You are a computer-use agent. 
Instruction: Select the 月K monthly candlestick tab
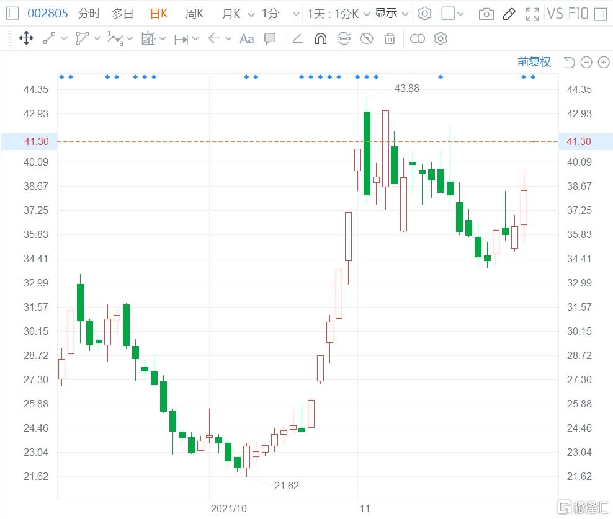231,14
